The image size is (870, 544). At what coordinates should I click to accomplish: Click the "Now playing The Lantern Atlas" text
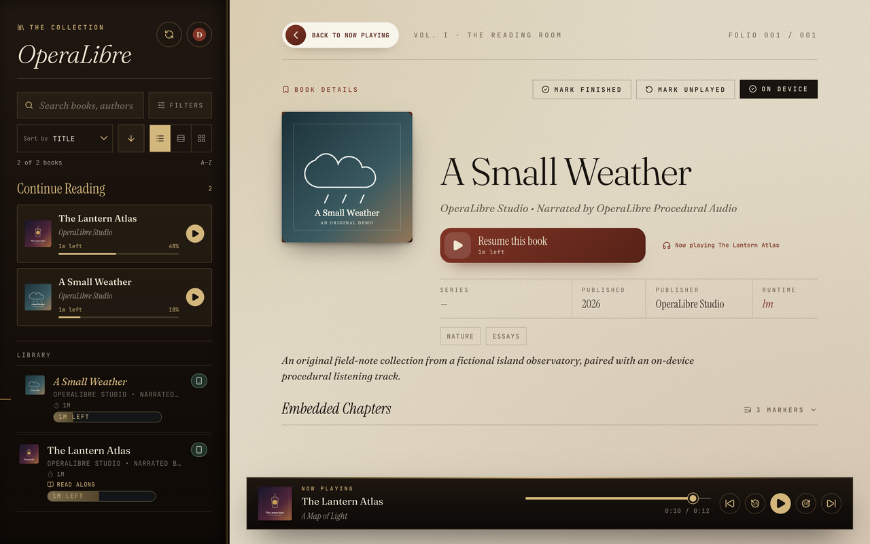pos(727,245)
